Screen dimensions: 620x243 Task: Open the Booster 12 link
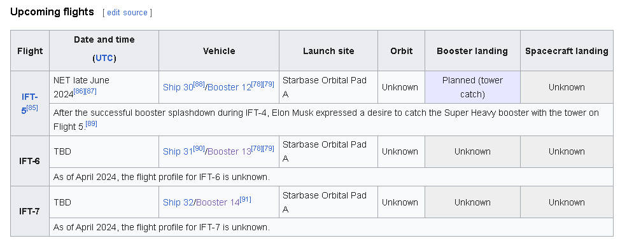tap(229, 87)
